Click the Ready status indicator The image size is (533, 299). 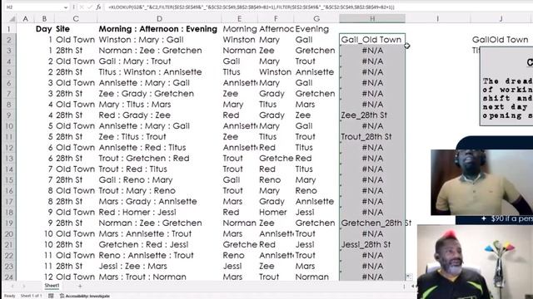pos(9,296)
